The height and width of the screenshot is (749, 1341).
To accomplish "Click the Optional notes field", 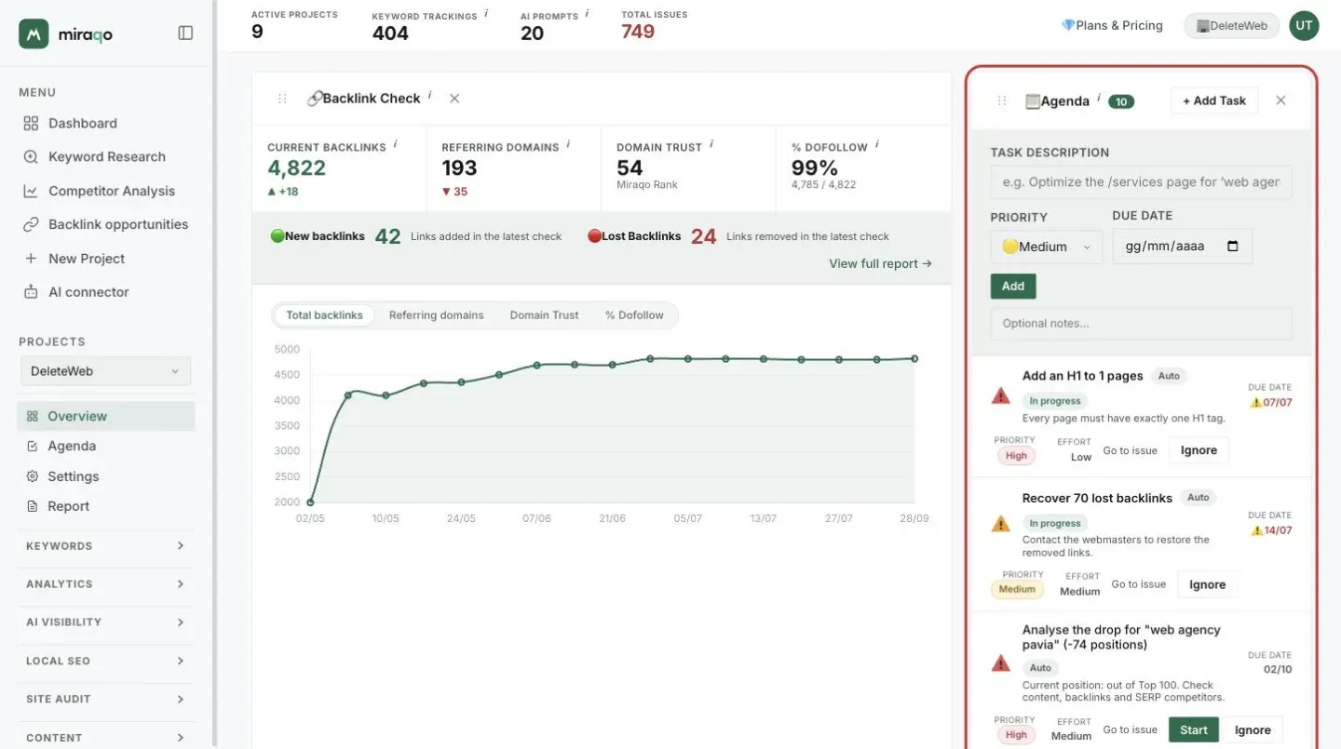I will [1141, 324].
